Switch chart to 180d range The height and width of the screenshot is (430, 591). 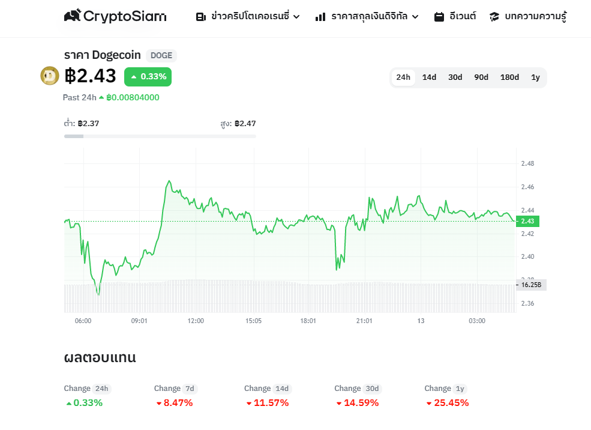pos(509,77)
